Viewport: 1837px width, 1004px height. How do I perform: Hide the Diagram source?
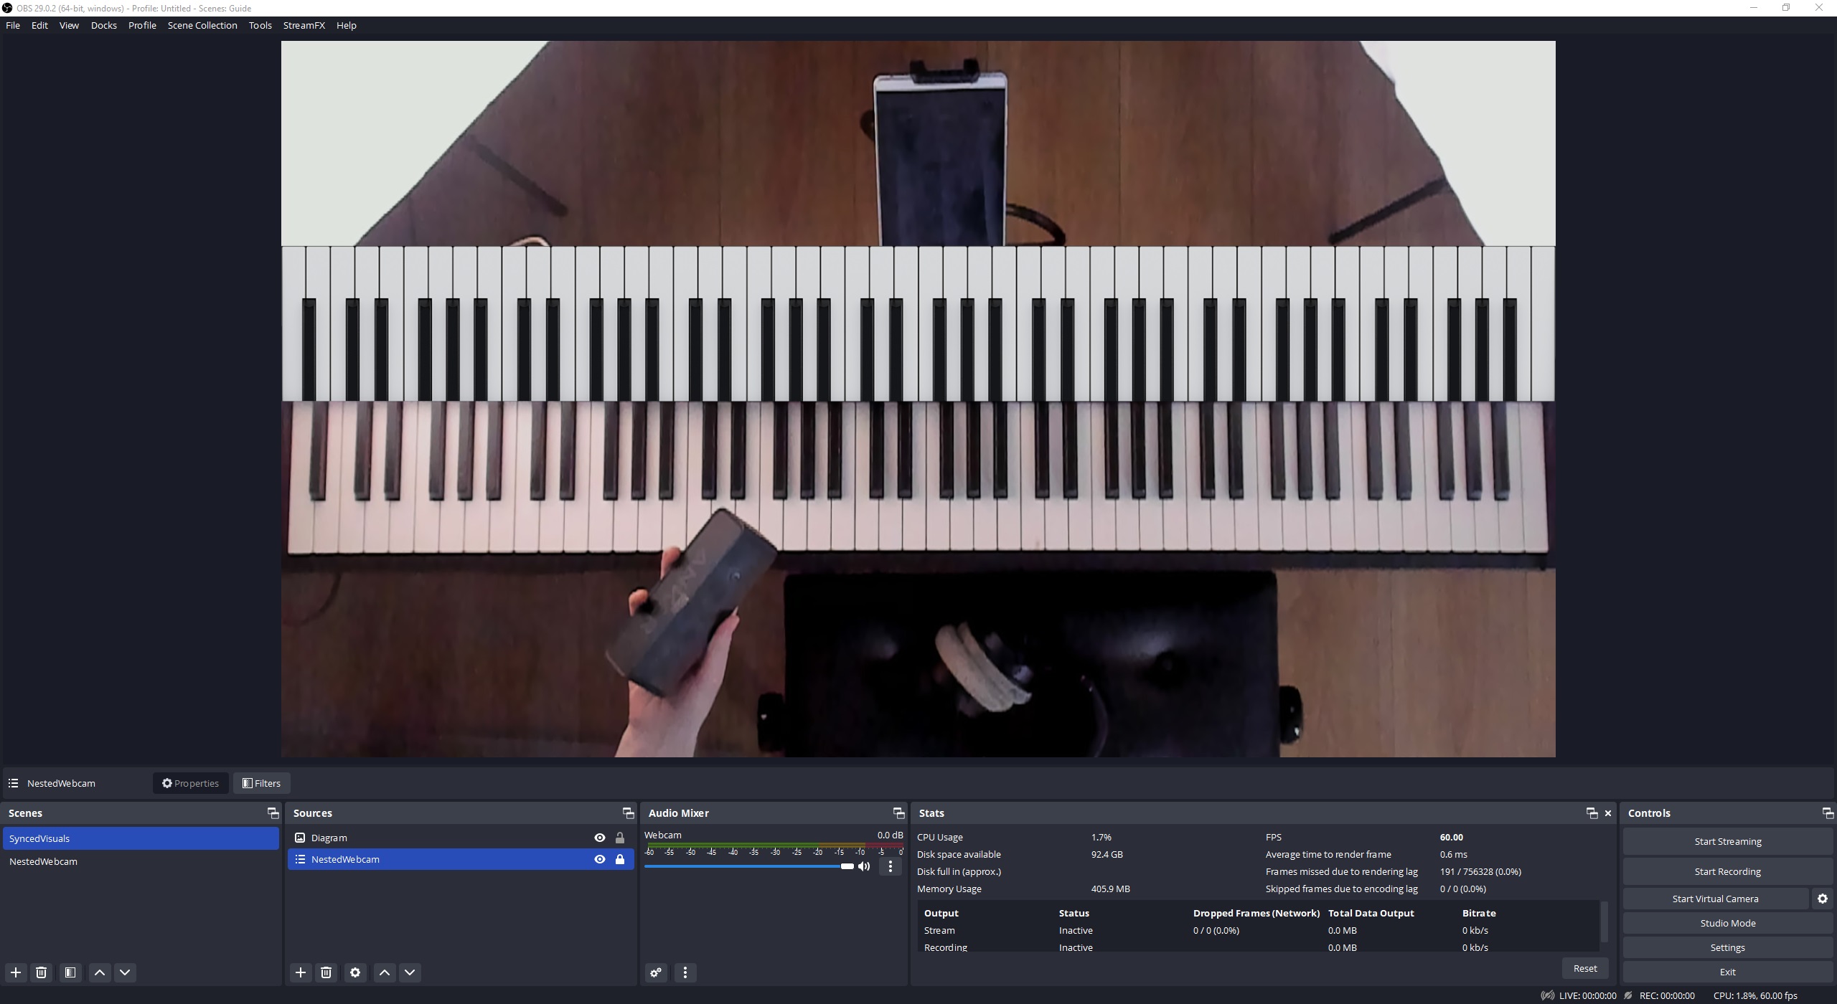point(600,838)
